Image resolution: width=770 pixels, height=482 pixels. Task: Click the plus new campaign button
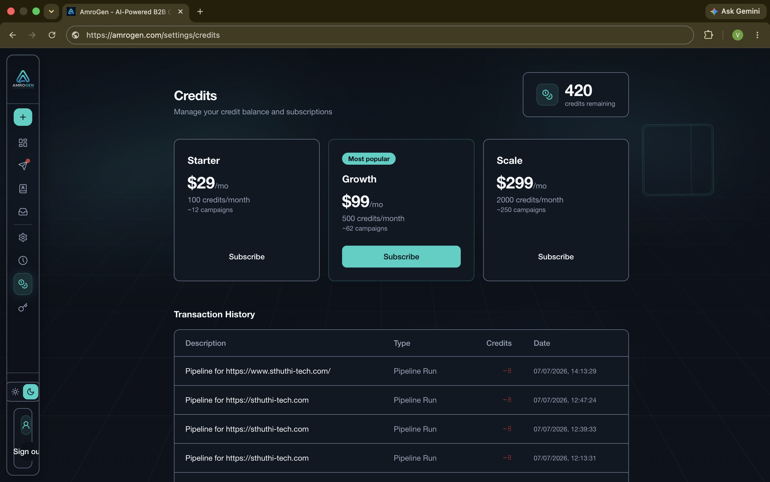[x=23, y=117]
